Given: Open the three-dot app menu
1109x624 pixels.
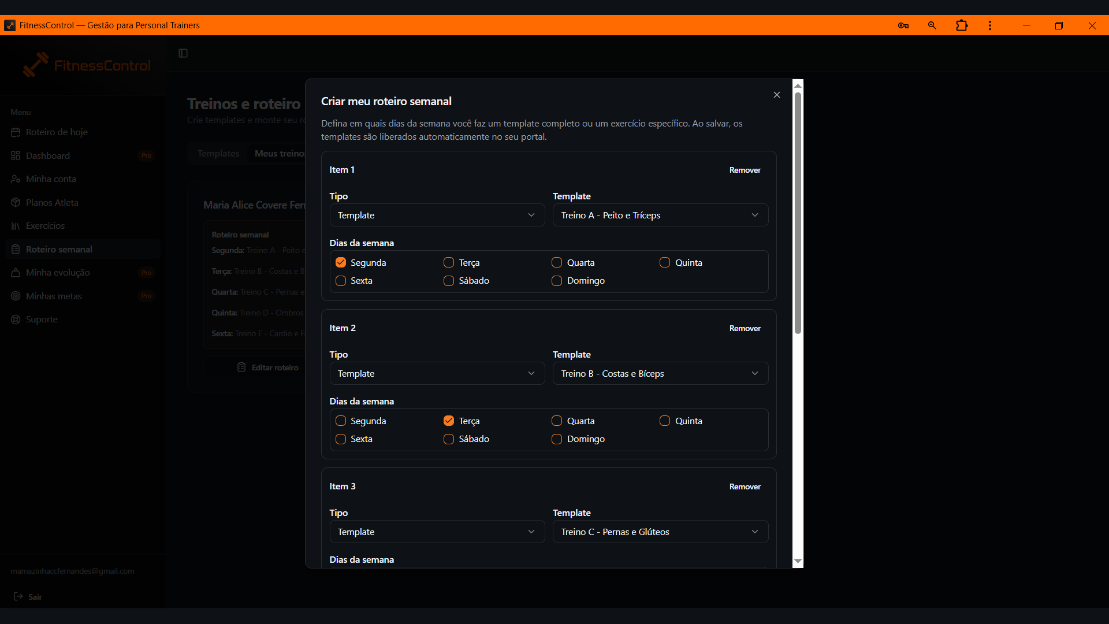Looking at the screenshot, I should pyautogui.click(x=990, y=25).
